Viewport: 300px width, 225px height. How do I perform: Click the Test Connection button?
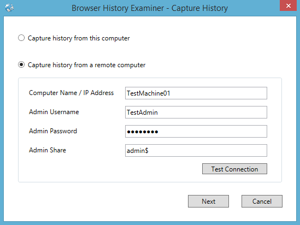tap(234, 169)
